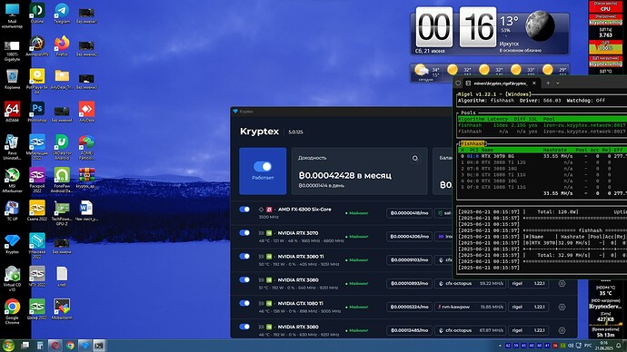Toggle the main Kryptex mining switch
The width and height of the screenshot is (627, 352).
[x=263, y=166]
